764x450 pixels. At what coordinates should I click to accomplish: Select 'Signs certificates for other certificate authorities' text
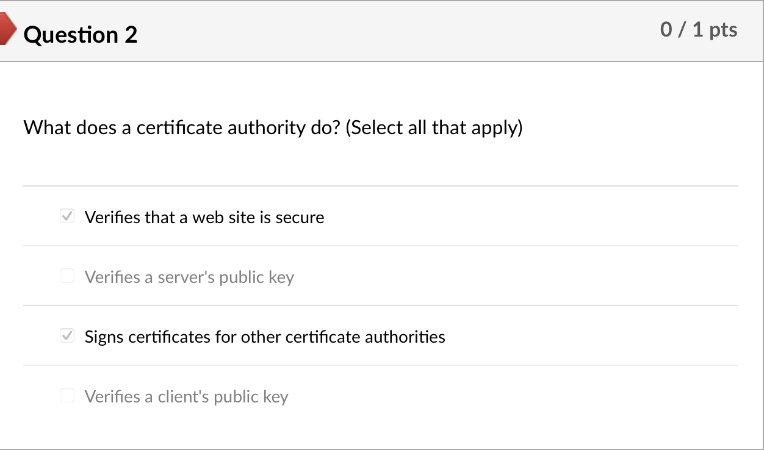(264, 337)
